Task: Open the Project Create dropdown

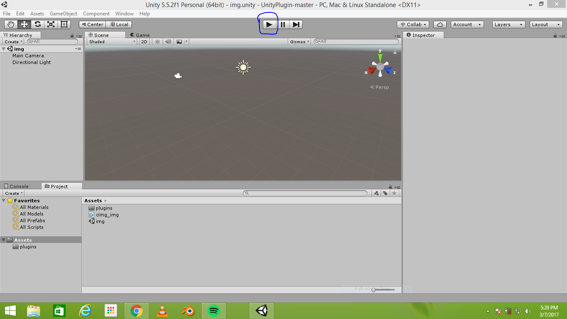Action: (13, 193)
